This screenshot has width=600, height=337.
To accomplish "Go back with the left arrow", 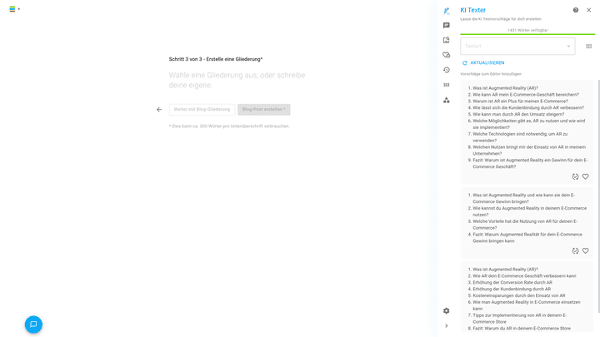I will [x=159, y=110].
